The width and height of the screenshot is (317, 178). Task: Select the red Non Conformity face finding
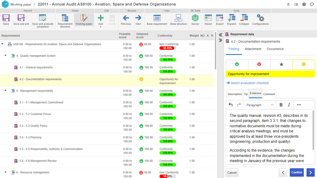[259, 64]
